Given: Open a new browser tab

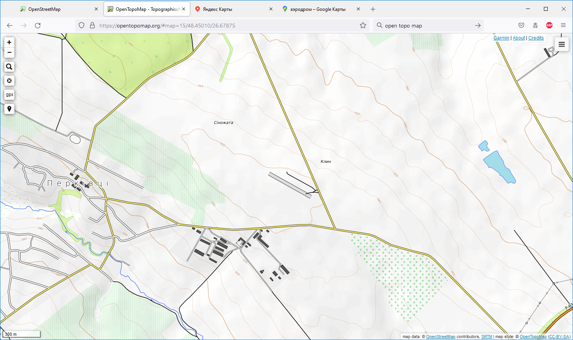Looking at the screenshot, I should (x=373, y=9).
